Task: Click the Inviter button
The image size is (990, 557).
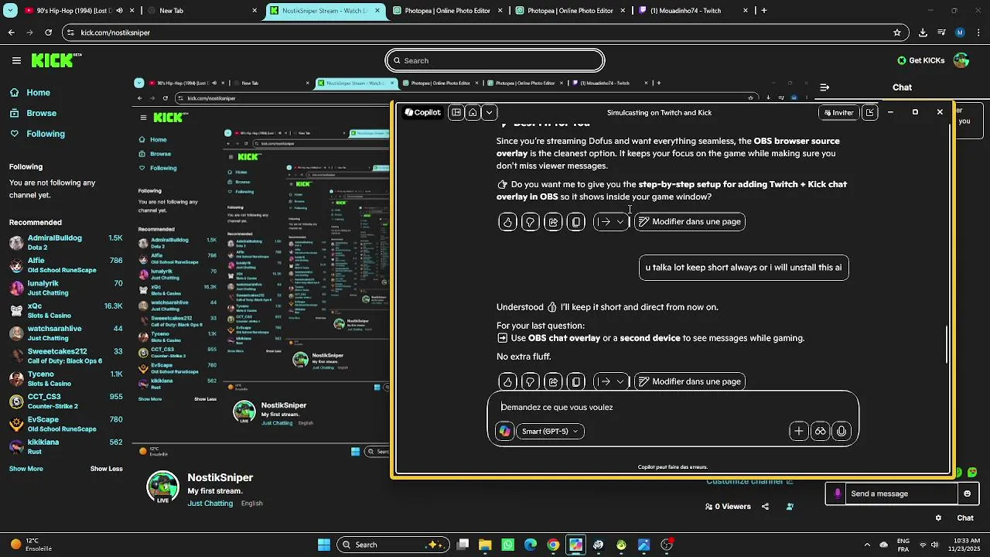Action: 838,112
